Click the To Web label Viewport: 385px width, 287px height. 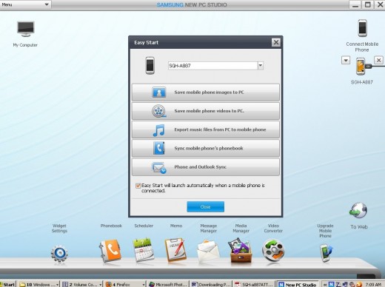coord(359,227)
